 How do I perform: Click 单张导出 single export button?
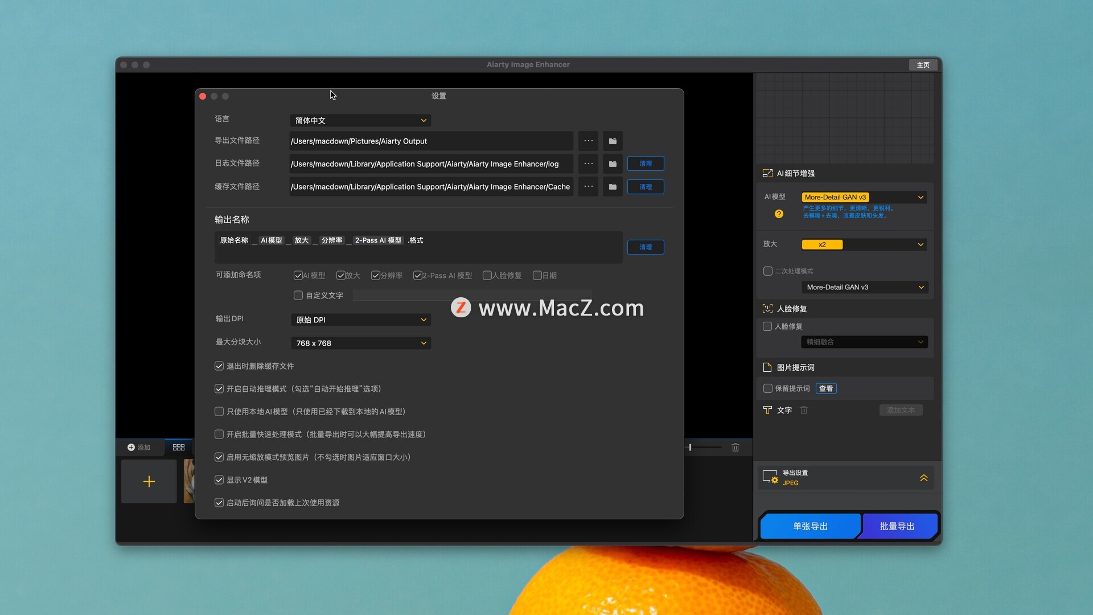(x=810, y=527)
